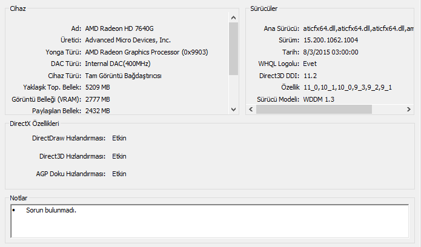Click the 'Tarih:' label

[x=291, y=52]
